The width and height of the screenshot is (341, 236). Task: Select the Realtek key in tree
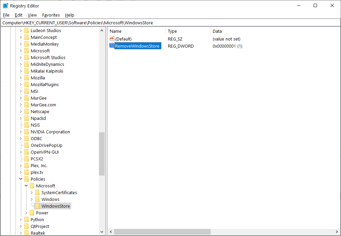coord(37,233)
